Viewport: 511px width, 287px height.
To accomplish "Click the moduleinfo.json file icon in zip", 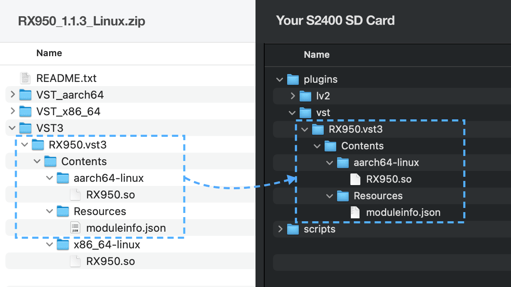I will [75, 228].
